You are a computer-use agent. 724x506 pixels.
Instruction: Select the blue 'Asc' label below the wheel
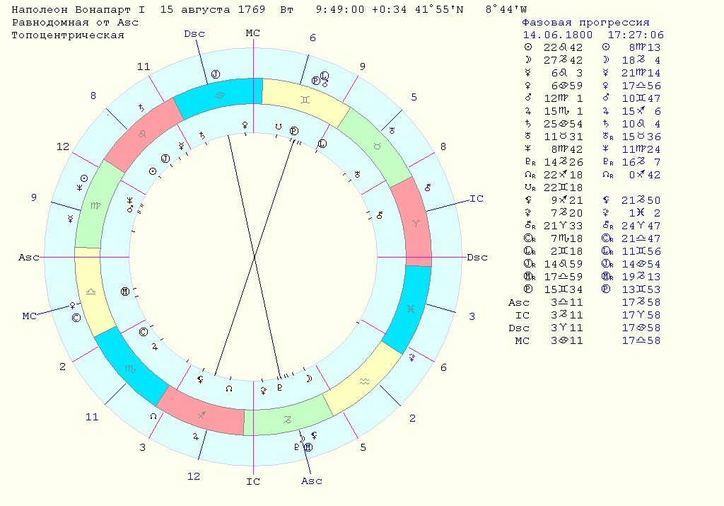(x=312, y=481)
